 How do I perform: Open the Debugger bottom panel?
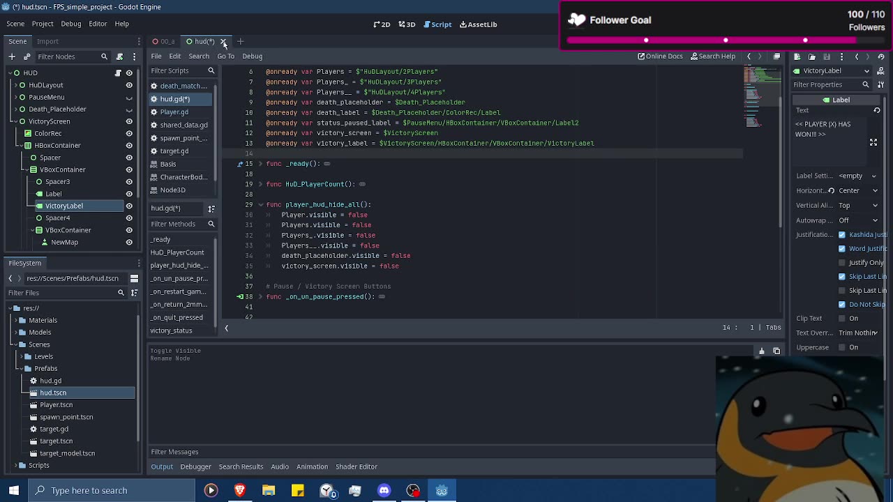point(195,467)
